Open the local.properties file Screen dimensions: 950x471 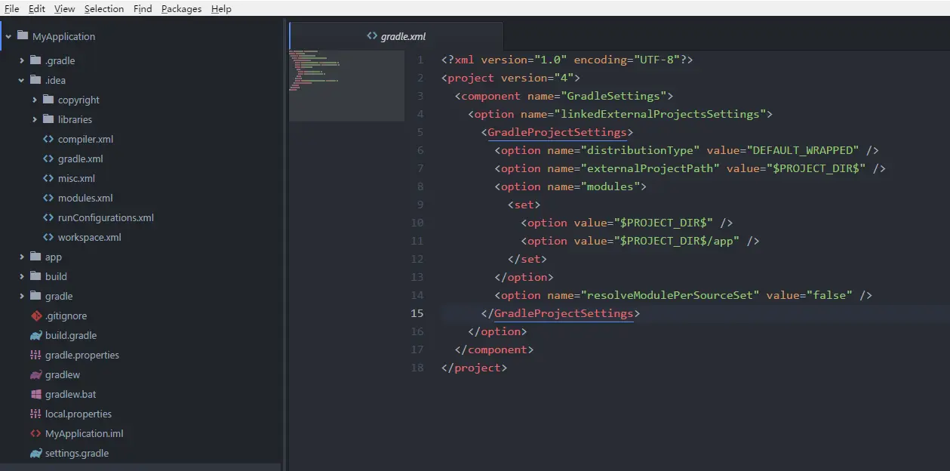(x=78, y=414)
